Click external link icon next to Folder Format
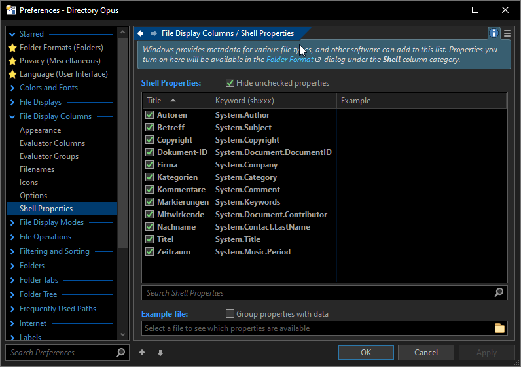Viewport: 521px width, 367px height. 318,60
